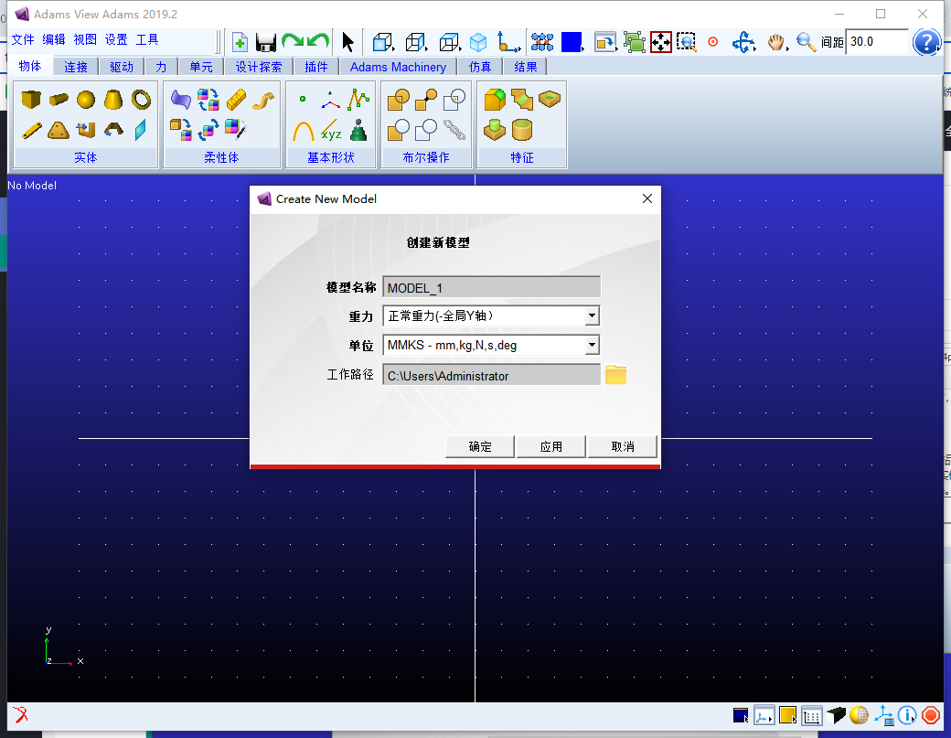Click the 取消 button
This screenshot has width=951, height=738.
(x=623, y=446)
